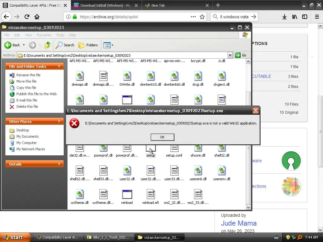Open the Favorites menu in Explorer
Screen dimensions: 323x242
click(x=44, y=35)
